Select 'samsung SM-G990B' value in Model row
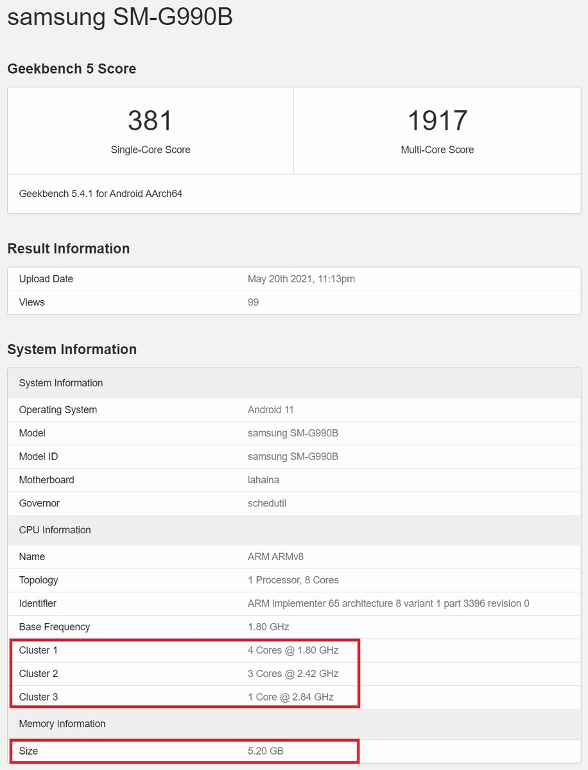Image resolution: width=588 pixels, height=770 pixels. pos(293,433)
